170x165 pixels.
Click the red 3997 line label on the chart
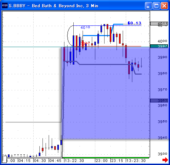click(85, 43)
